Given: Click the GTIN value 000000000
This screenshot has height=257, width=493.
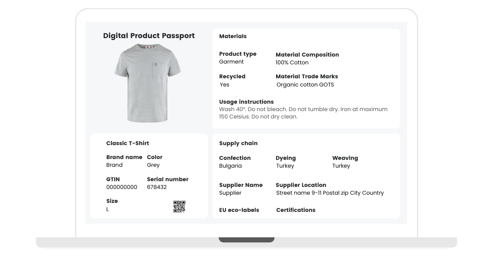Looking at the screenshot, I should pyautogui.click(x=122, y=187).
